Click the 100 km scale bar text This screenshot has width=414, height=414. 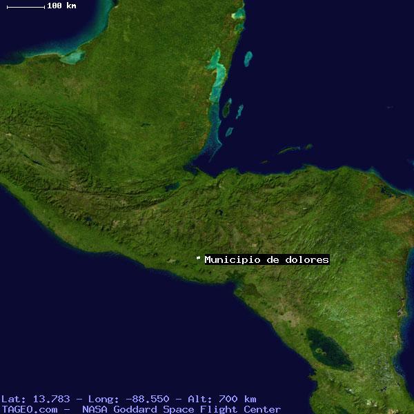pos(62,6)
